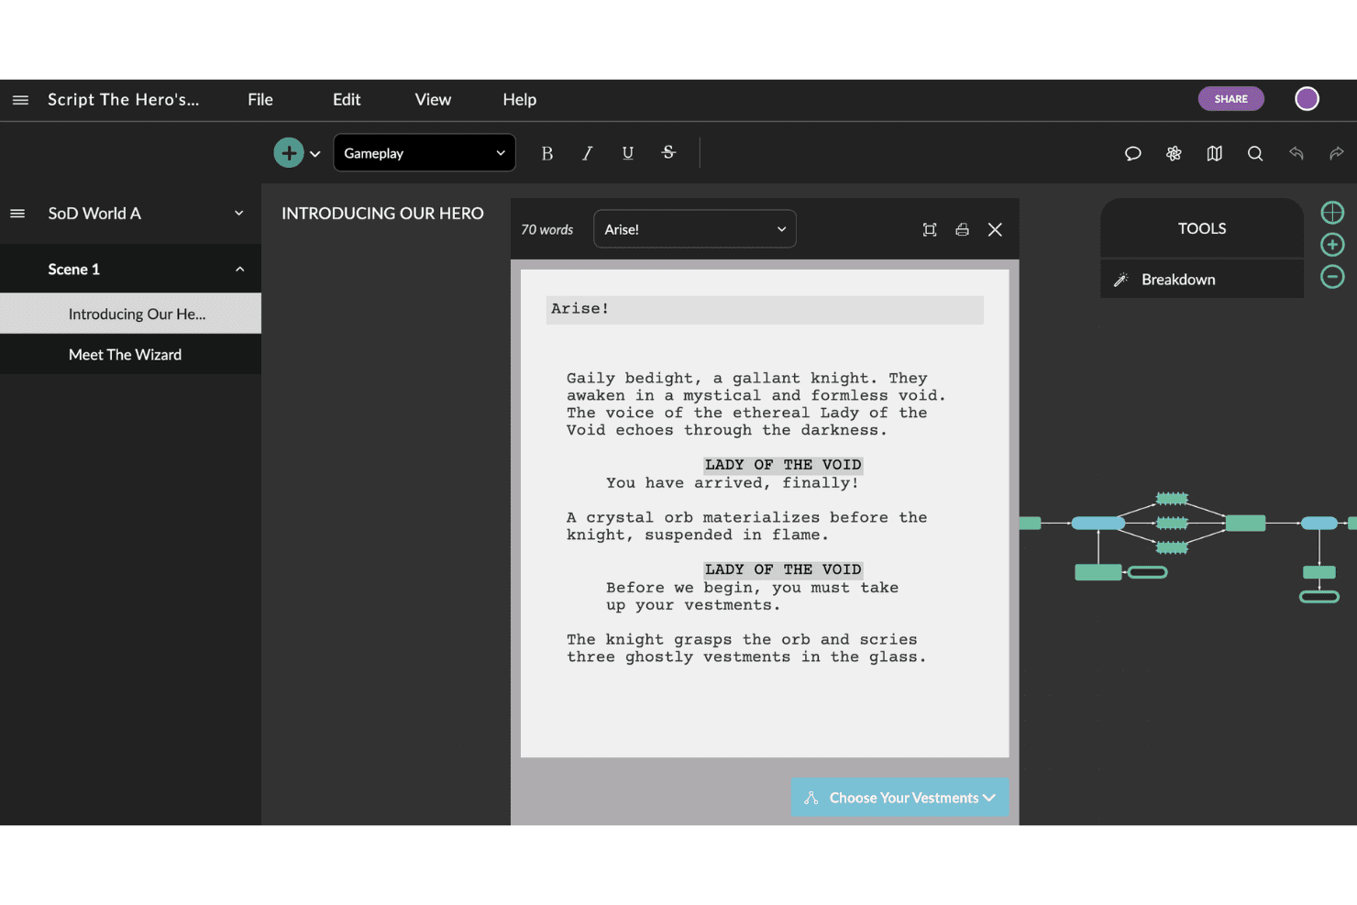This screenshot has width=1357, height=905.
Task: Expand Choose Your Vestments choice button
Action: 900,798
